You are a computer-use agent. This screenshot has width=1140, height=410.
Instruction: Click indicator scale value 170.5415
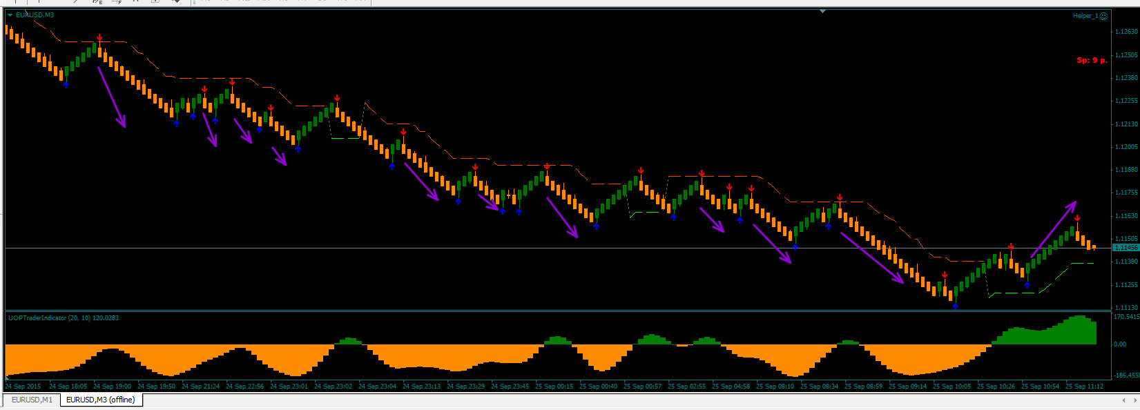pyautogui.click(x=1127, y=317)
